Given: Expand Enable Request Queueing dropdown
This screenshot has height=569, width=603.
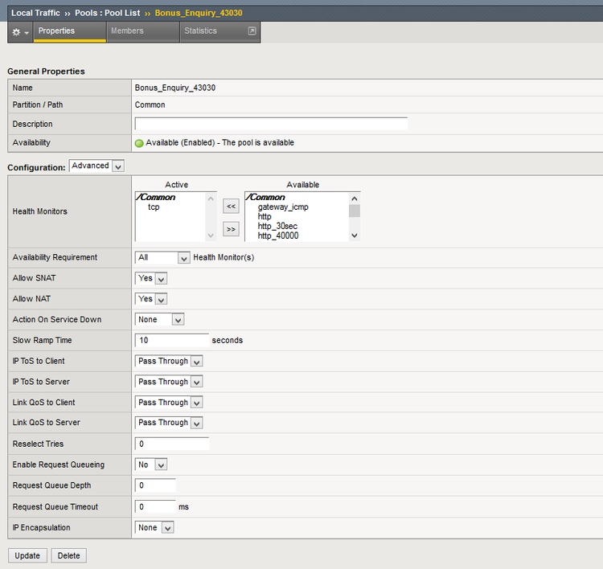Looking at the screenshot, I should pyautogui.click(x=151, y=465).
